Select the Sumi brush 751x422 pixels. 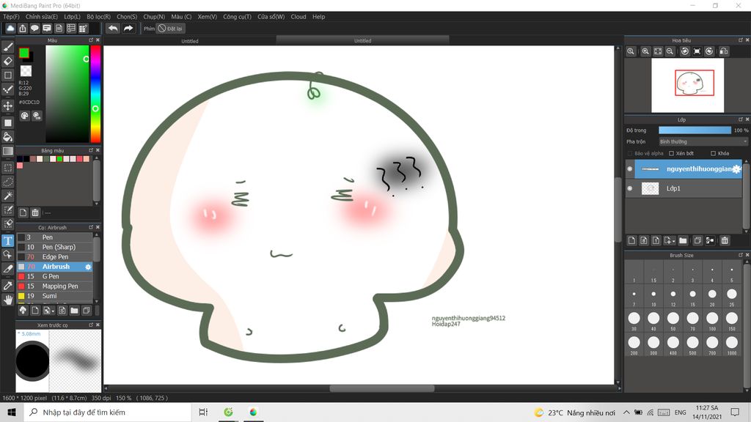54,296
